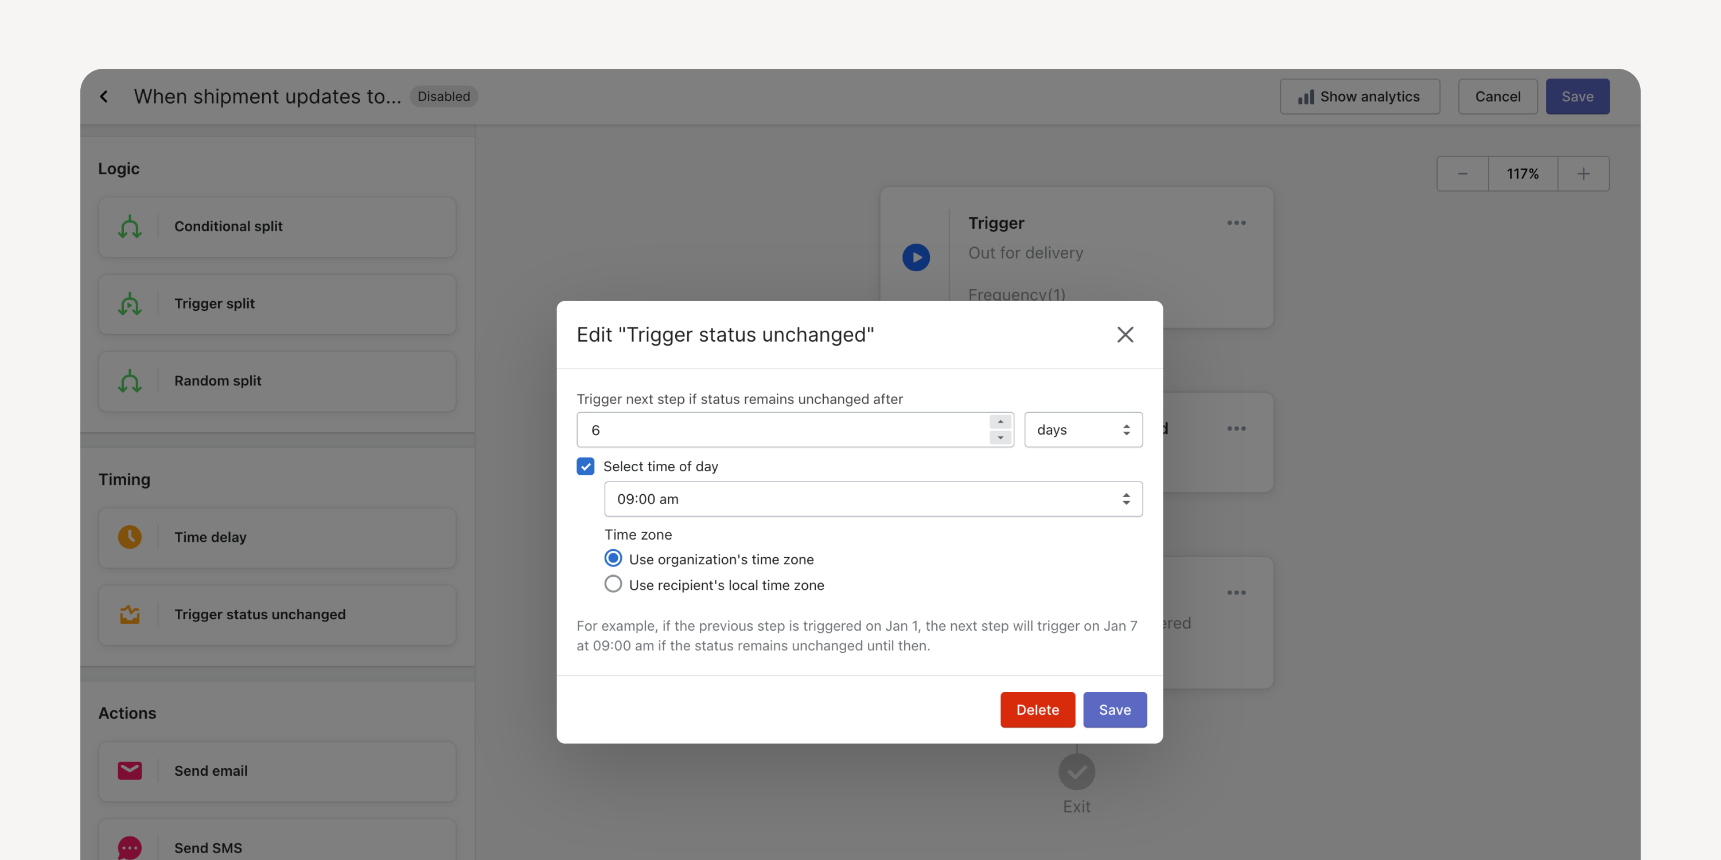Screen dimensions: 1721x860
Task: Click the Trigger split branch icon
Action: click(130, 304)
